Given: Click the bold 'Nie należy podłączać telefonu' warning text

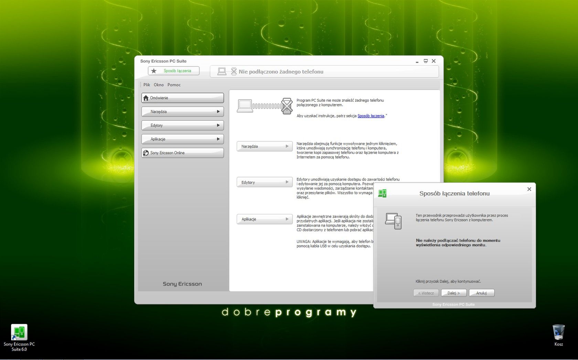Looking at the screenshot, I should tap(458, 243).
